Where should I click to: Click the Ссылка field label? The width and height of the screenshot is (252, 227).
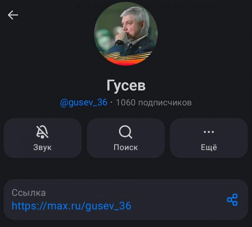tap(29, 193)
